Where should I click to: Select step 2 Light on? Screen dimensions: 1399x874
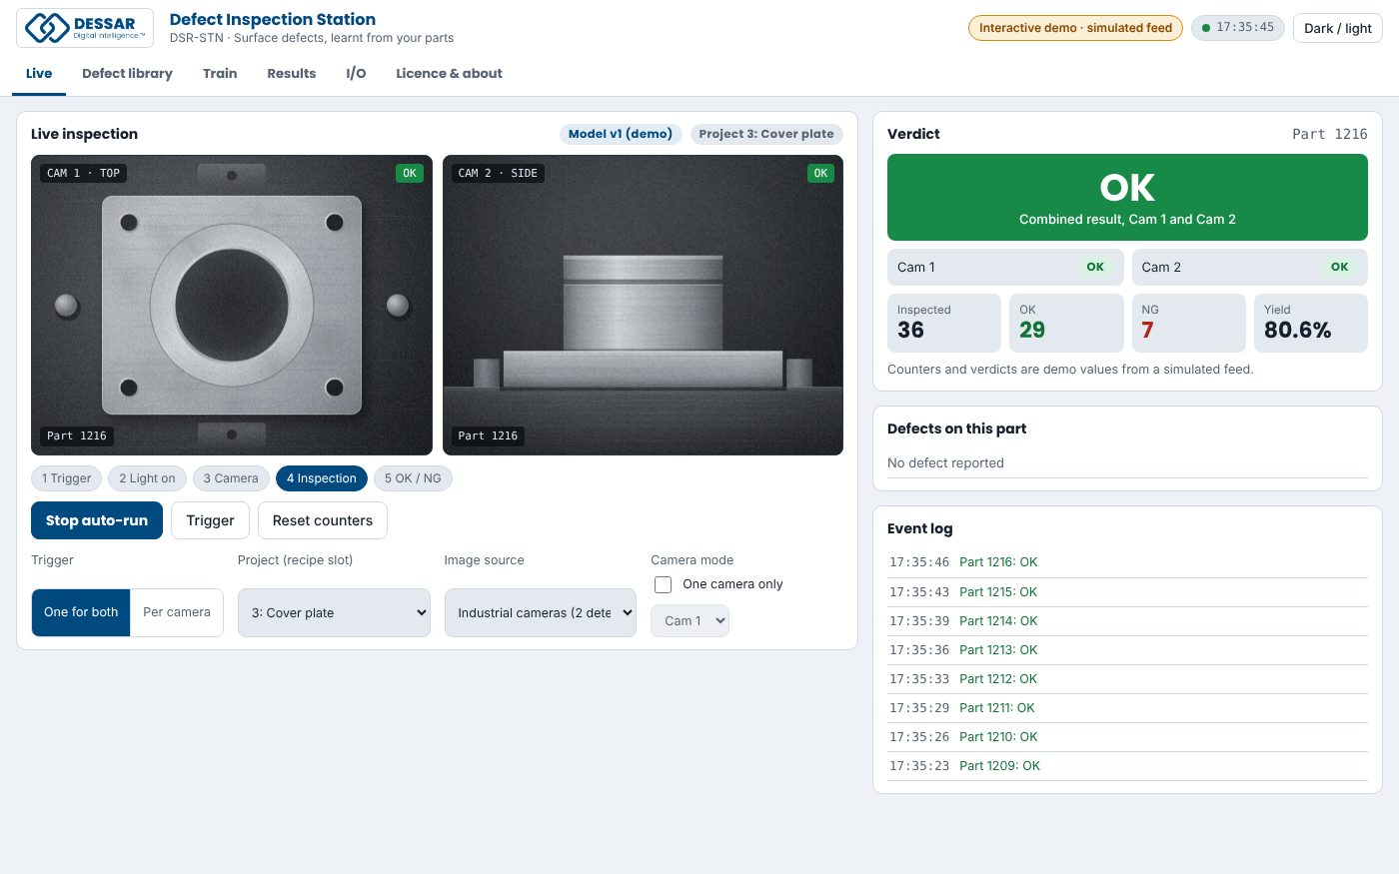(x=147, y=478)
